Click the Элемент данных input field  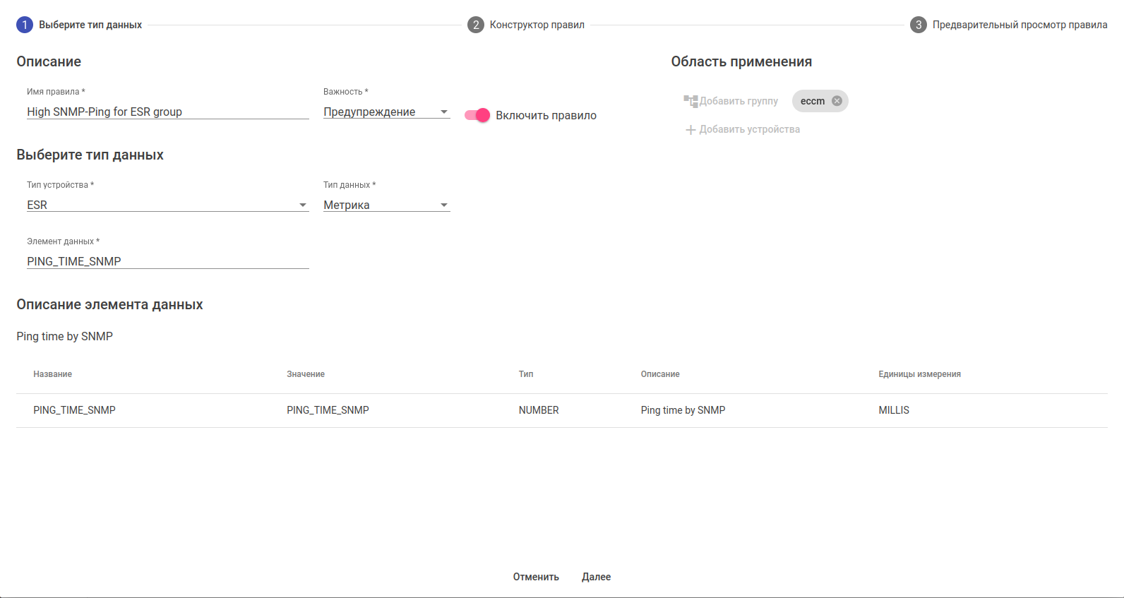pyautogui.click(x=167, y=261)
